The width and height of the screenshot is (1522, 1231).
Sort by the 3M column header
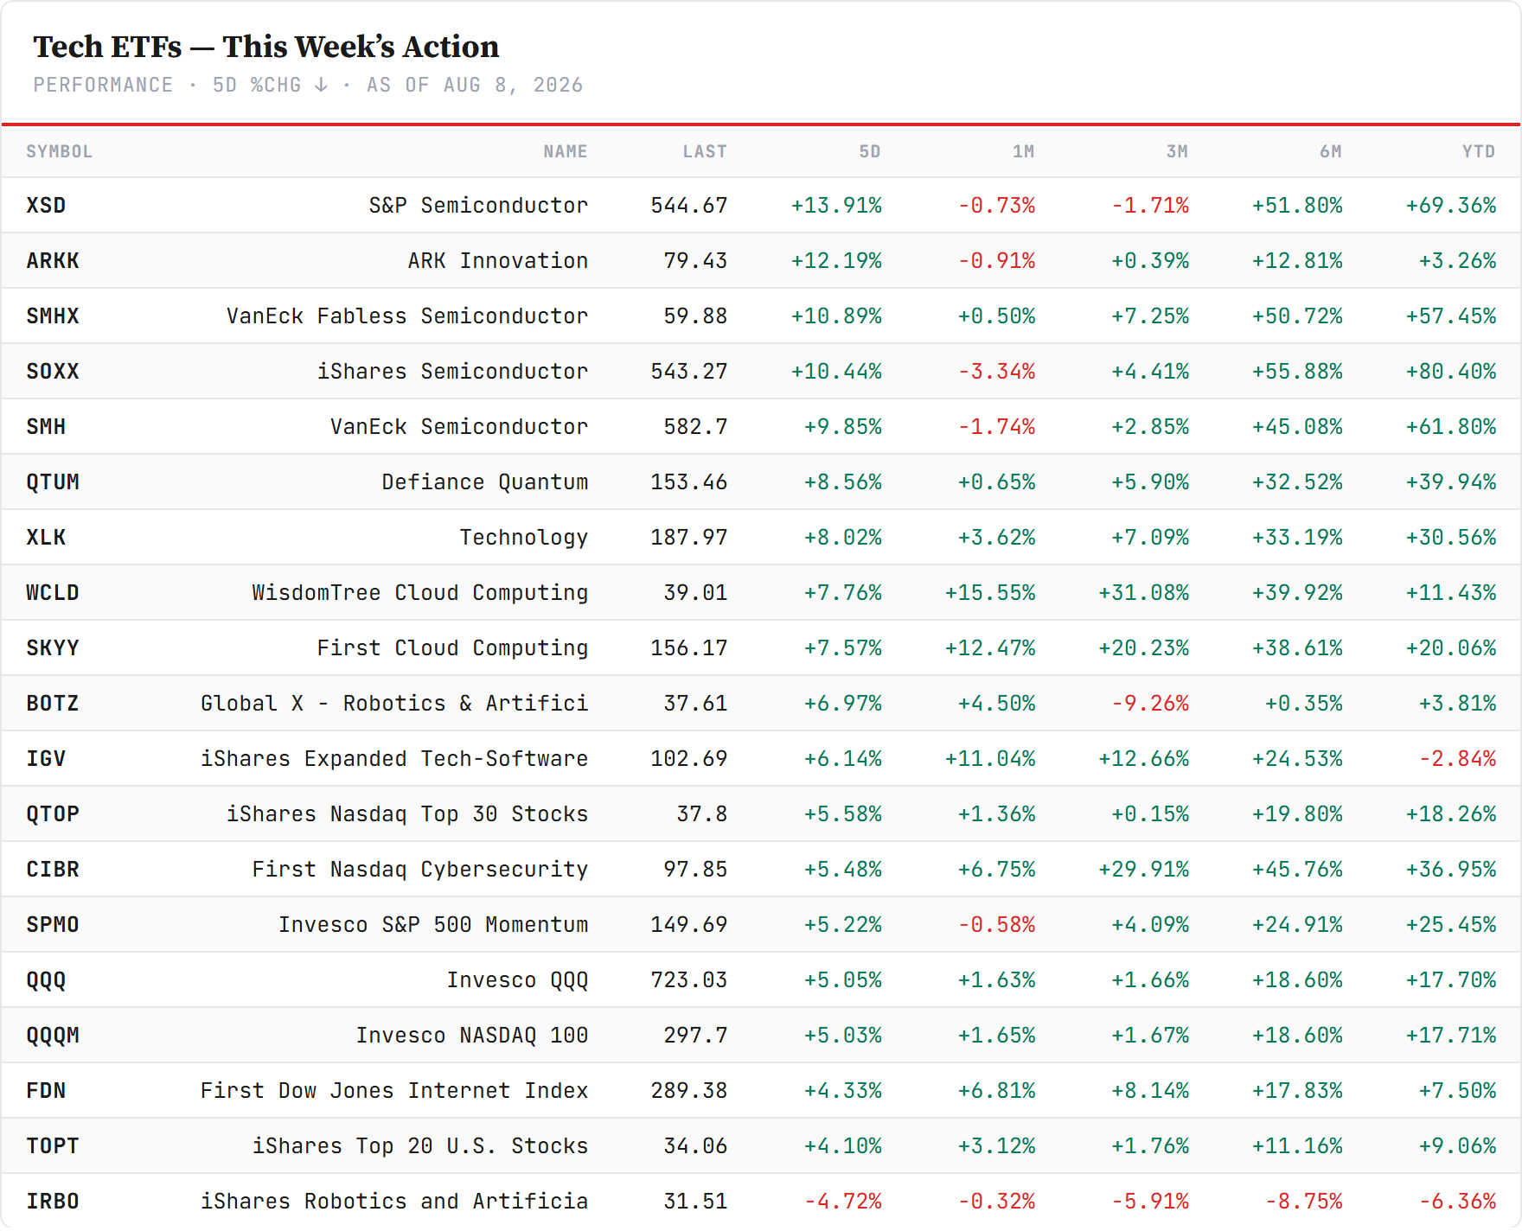pyautogui.click(x=1177, y=151)
